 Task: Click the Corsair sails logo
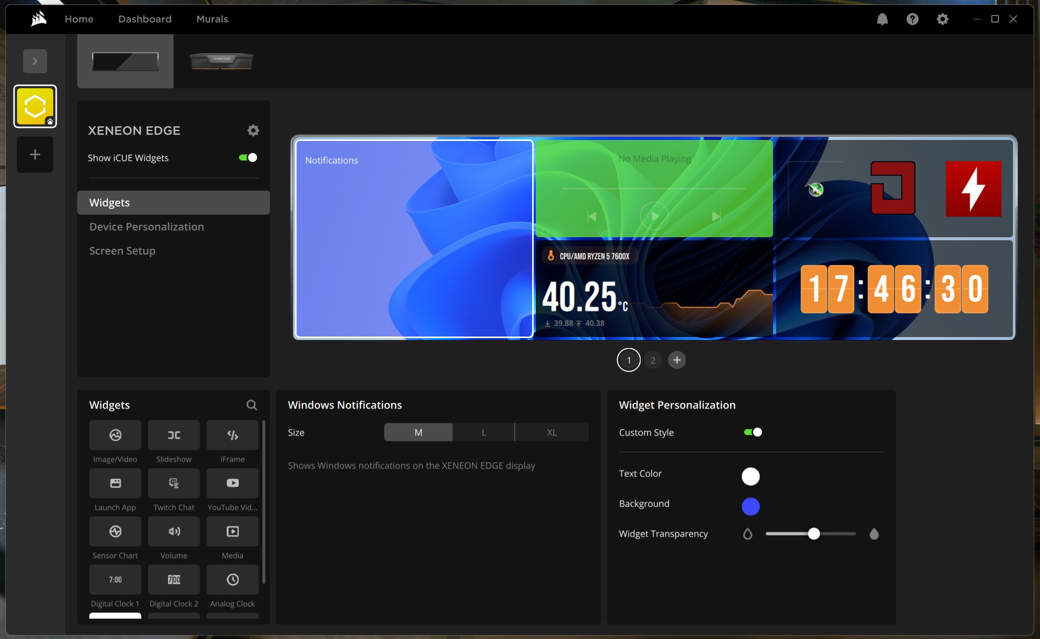coord(39,19)
